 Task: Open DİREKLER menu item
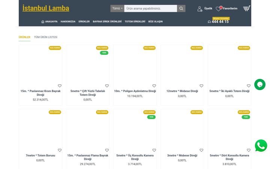point(84,21)
